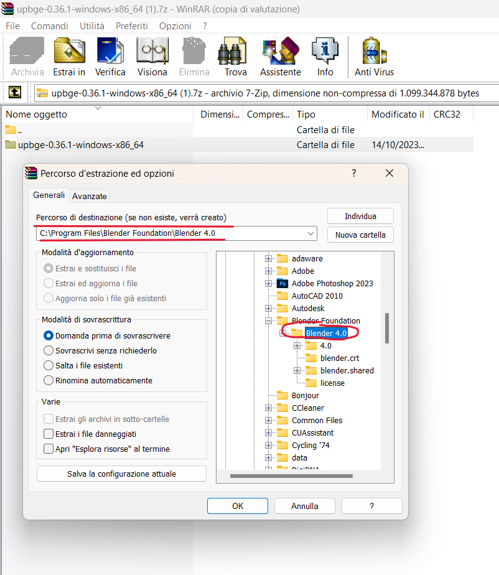Viewport: 499px width, 575px height.
Task: Select Rinomina automaticamente option
Action: [49, 381]
